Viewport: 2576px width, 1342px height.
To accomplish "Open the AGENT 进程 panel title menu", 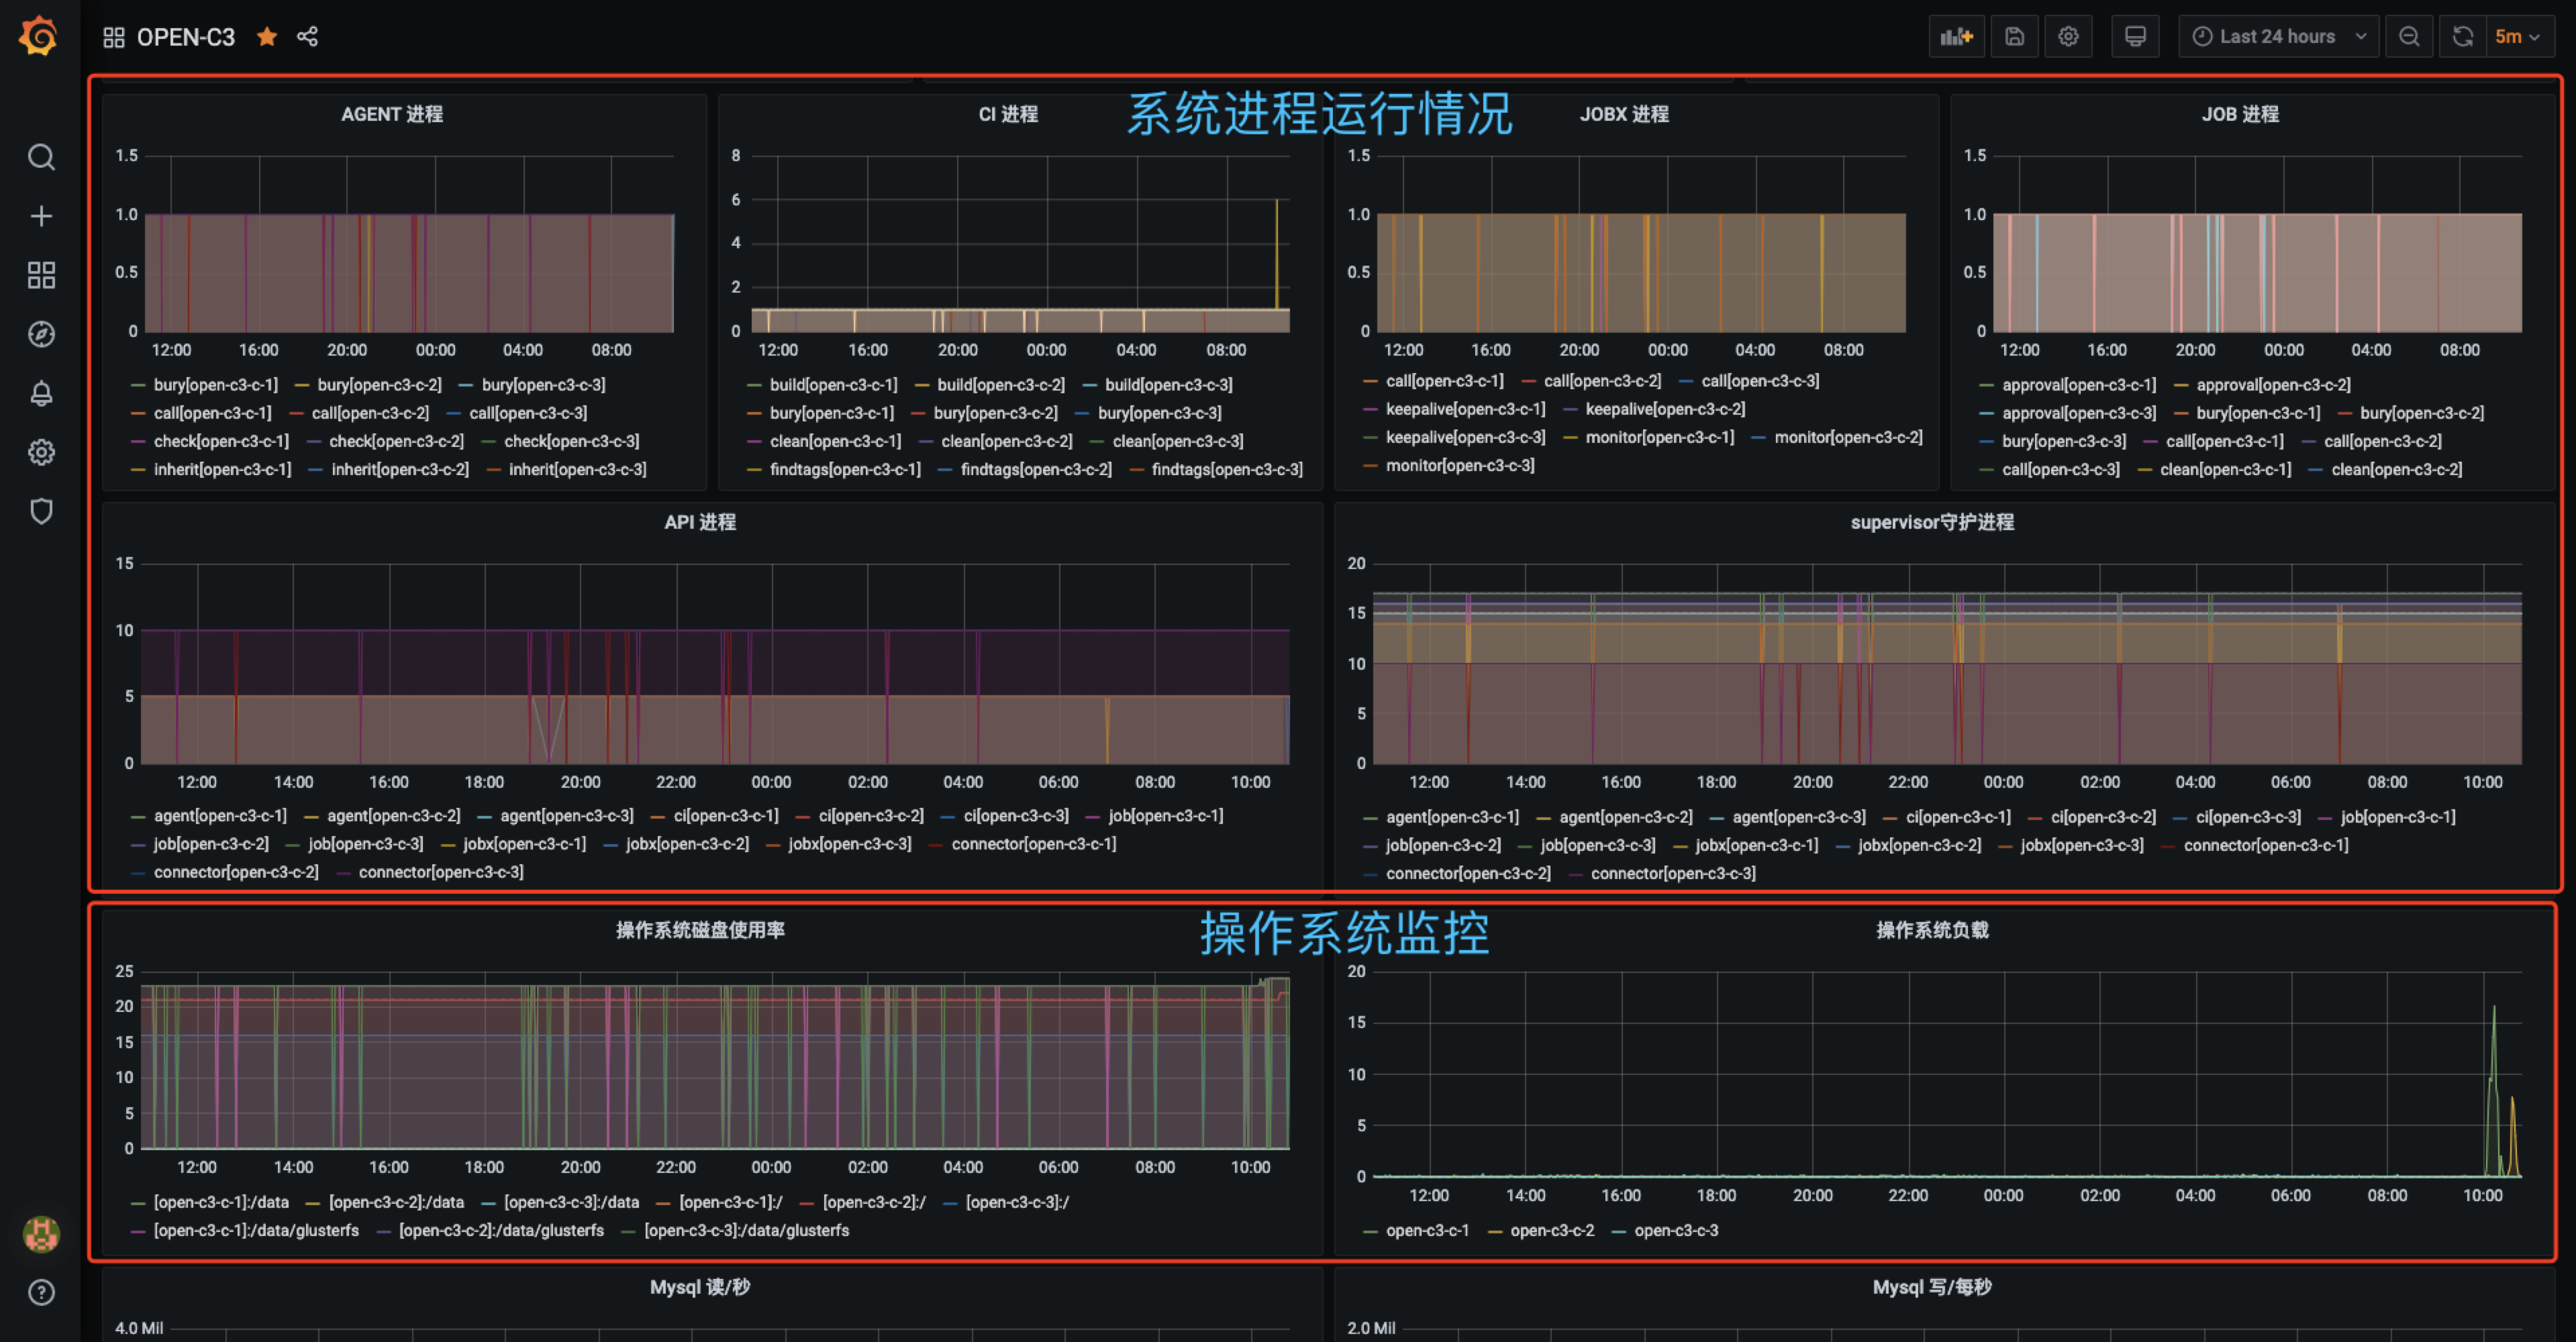I will [x=392, y=114].
